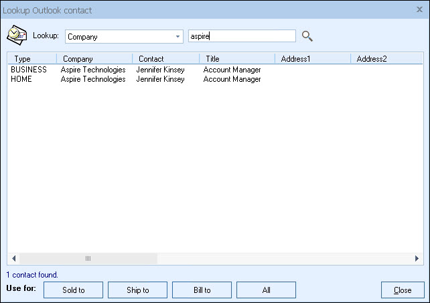430x303 pixels.
Task: Click the search text field containing aspire
Action: [x=241, y=36]
